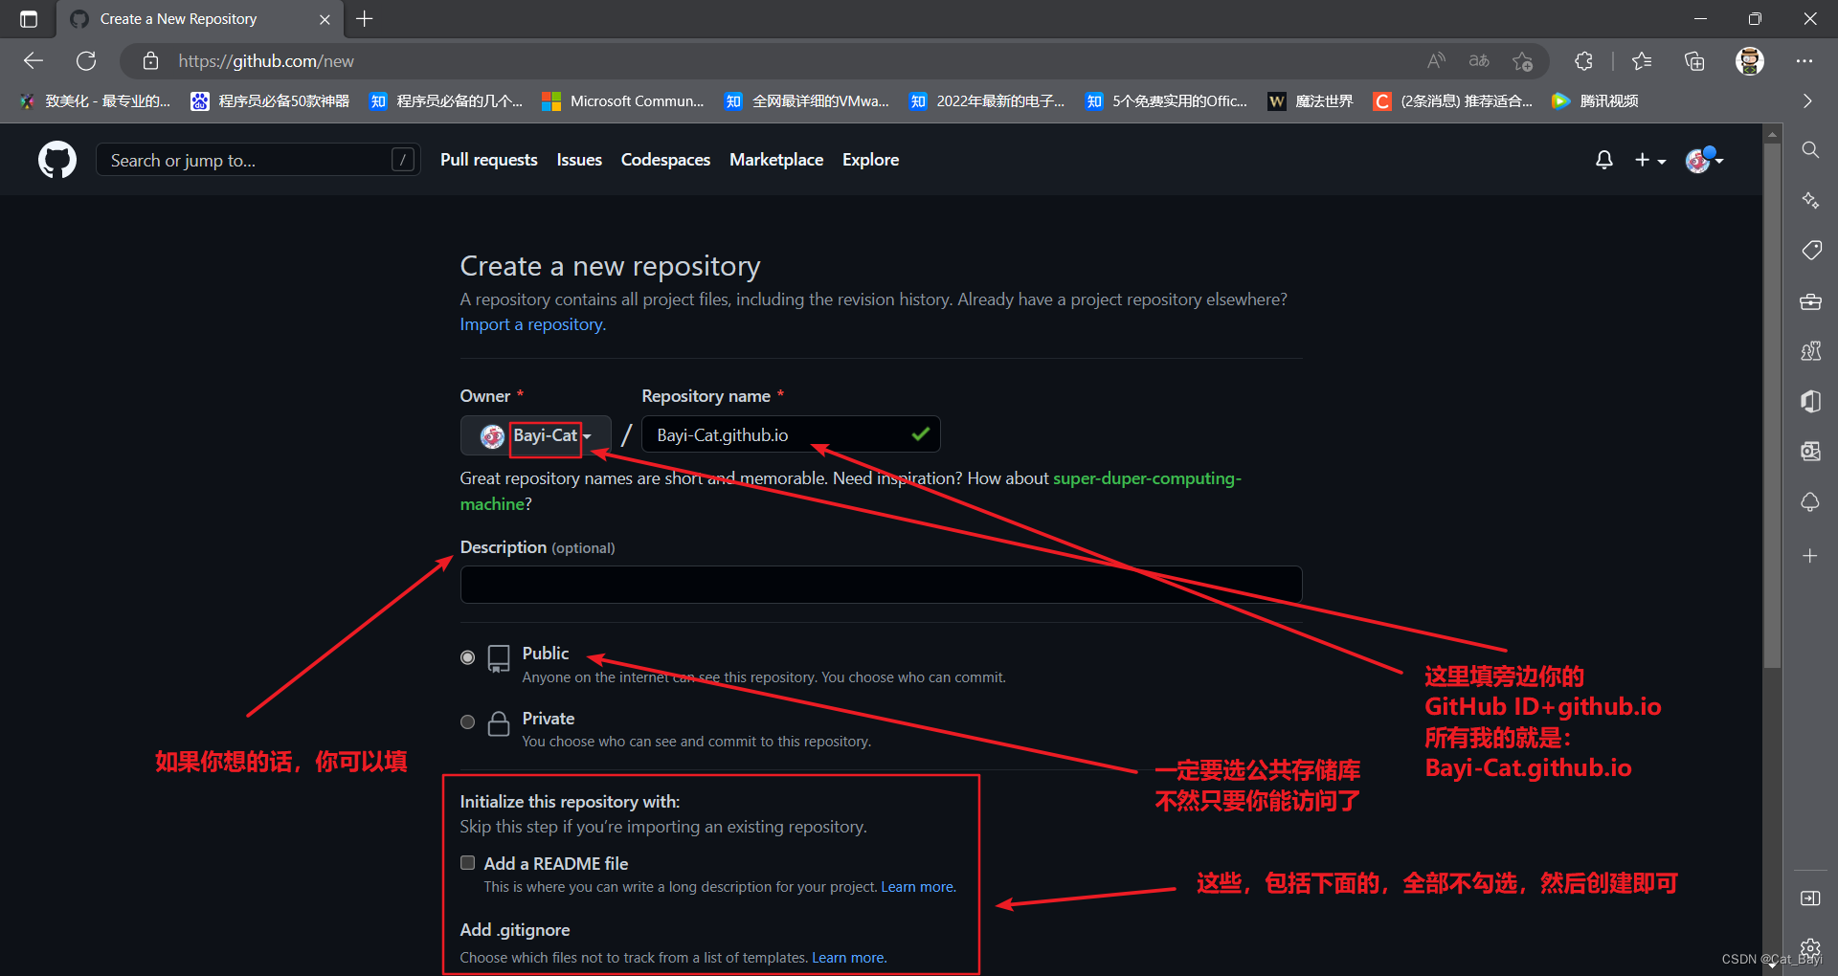This screenshot has width=1838, height=976.
Task: Open the favorites list icon
Action: tap(1642, 61)
